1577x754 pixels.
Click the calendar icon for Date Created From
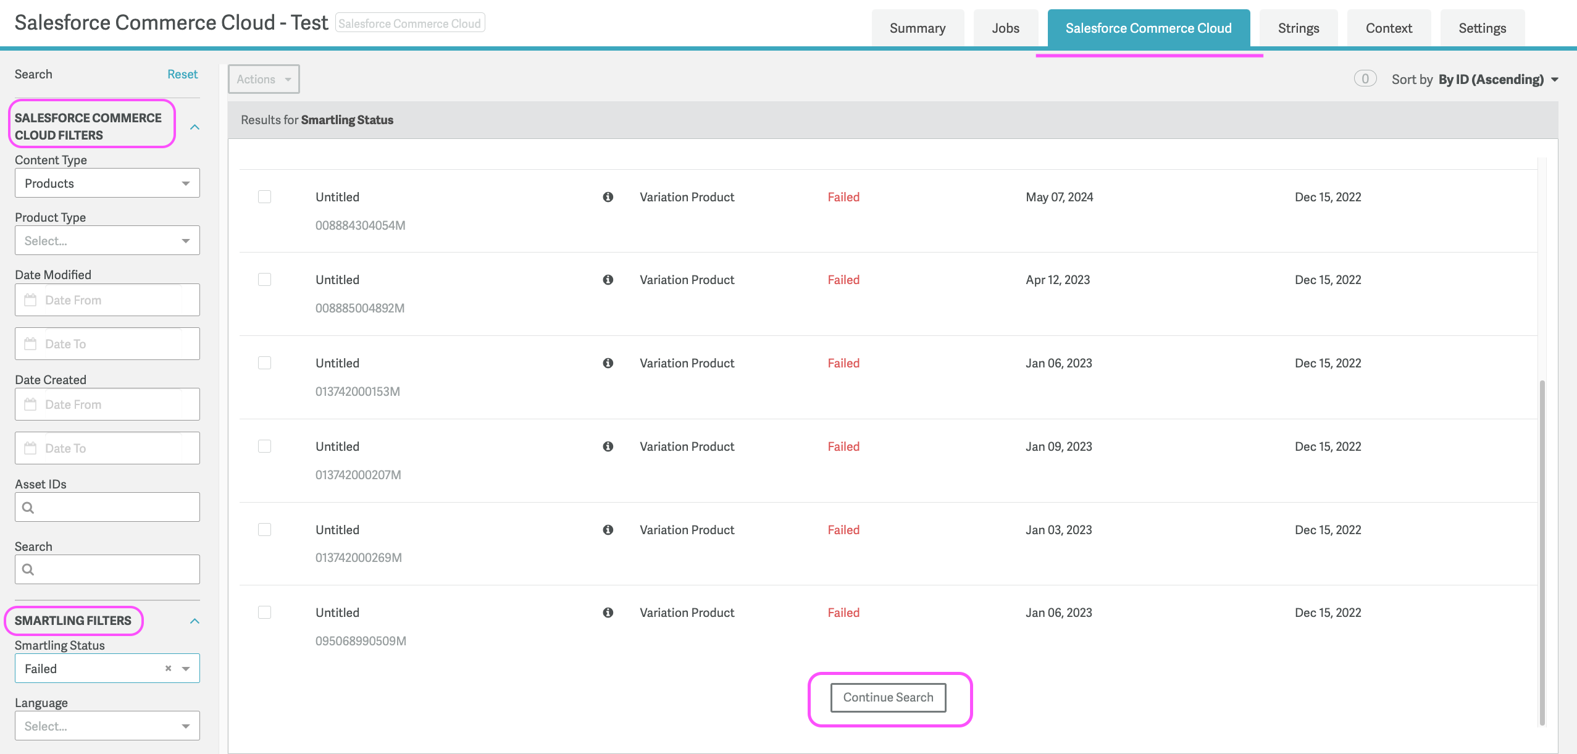point(30,404)
